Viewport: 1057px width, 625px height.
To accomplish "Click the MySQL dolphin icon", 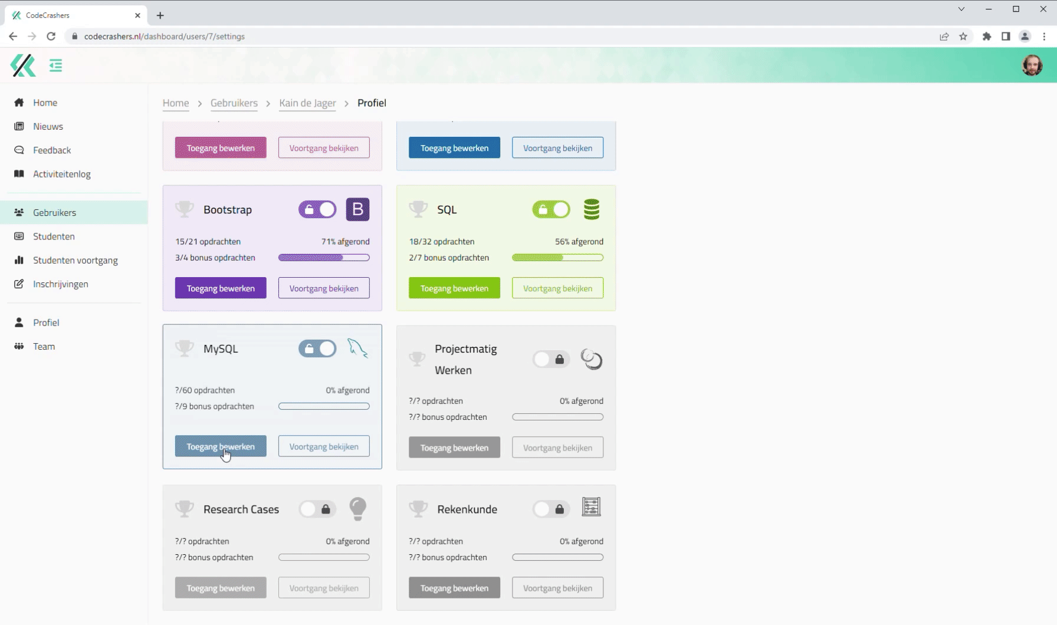I will pyautogui.click(x=357, y=348).
